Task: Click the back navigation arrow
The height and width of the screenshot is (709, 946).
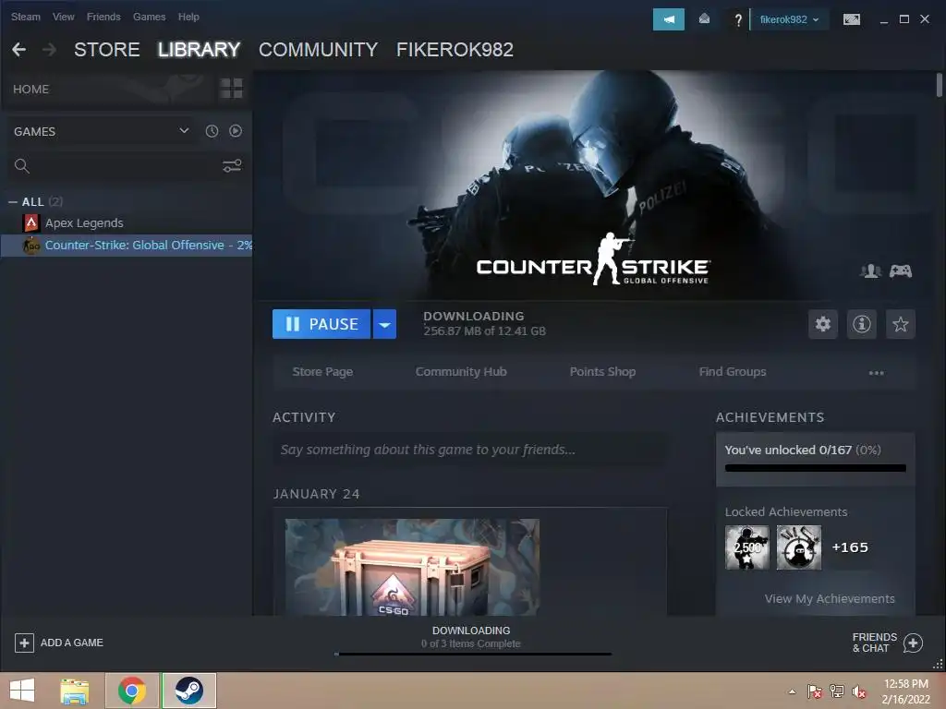Action: click(x=18, y=50)
